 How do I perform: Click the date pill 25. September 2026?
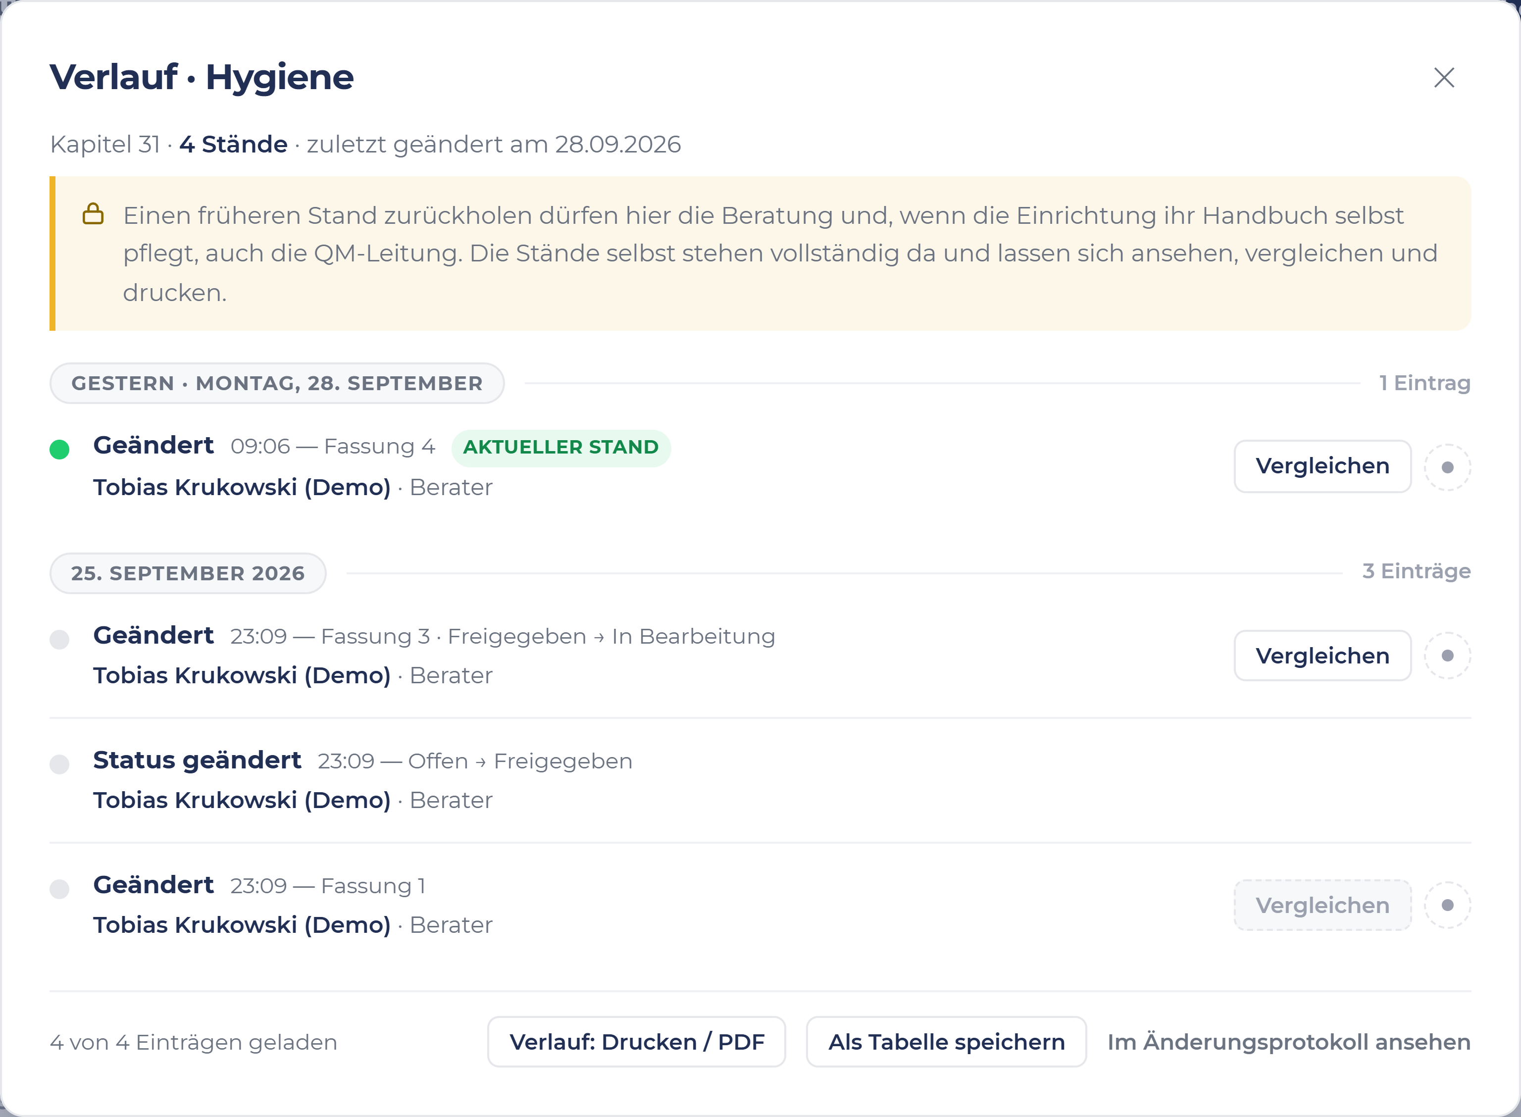pyautogui.click(x=188, y=573)
